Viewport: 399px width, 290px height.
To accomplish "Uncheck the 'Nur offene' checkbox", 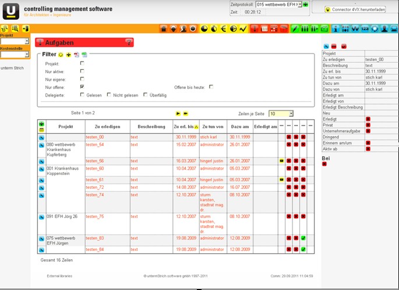I will pos(82,87).
